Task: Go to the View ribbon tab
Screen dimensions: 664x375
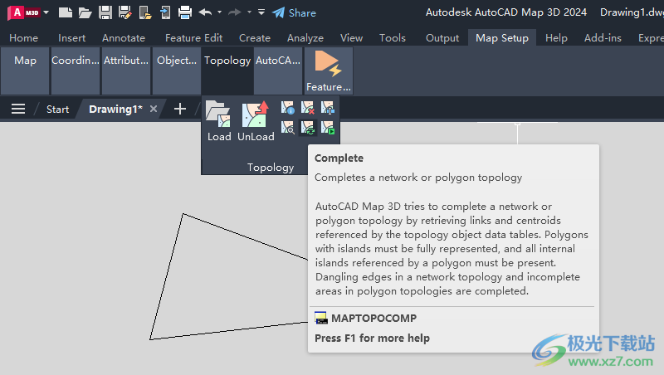Action: (x=351, y=38)
